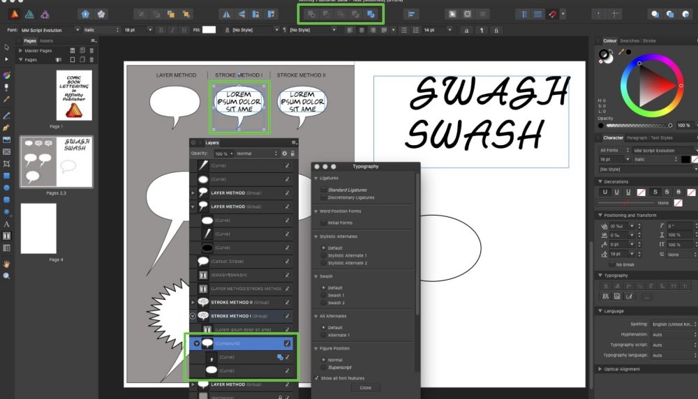
Task: Open the Normal blend mode dropdown
Action: (x=256, y=153)
